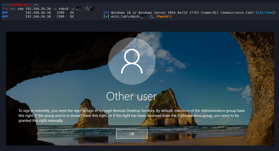The image size is (279, 151).
Task: Click the OK button
Action: pyautogui.click(x=132, y=134)
